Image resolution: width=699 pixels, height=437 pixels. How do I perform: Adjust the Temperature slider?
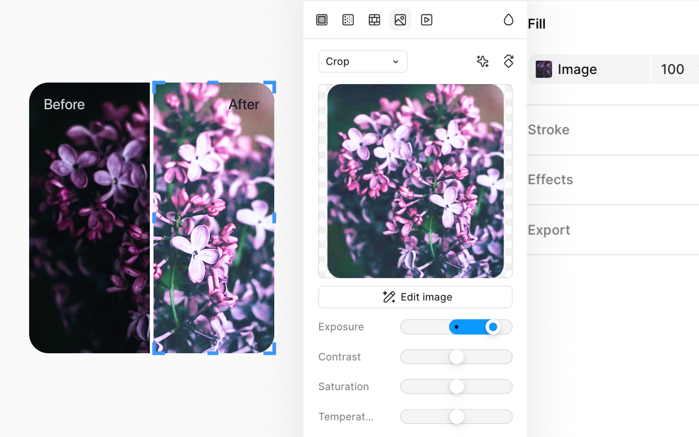tap(456, 416)
